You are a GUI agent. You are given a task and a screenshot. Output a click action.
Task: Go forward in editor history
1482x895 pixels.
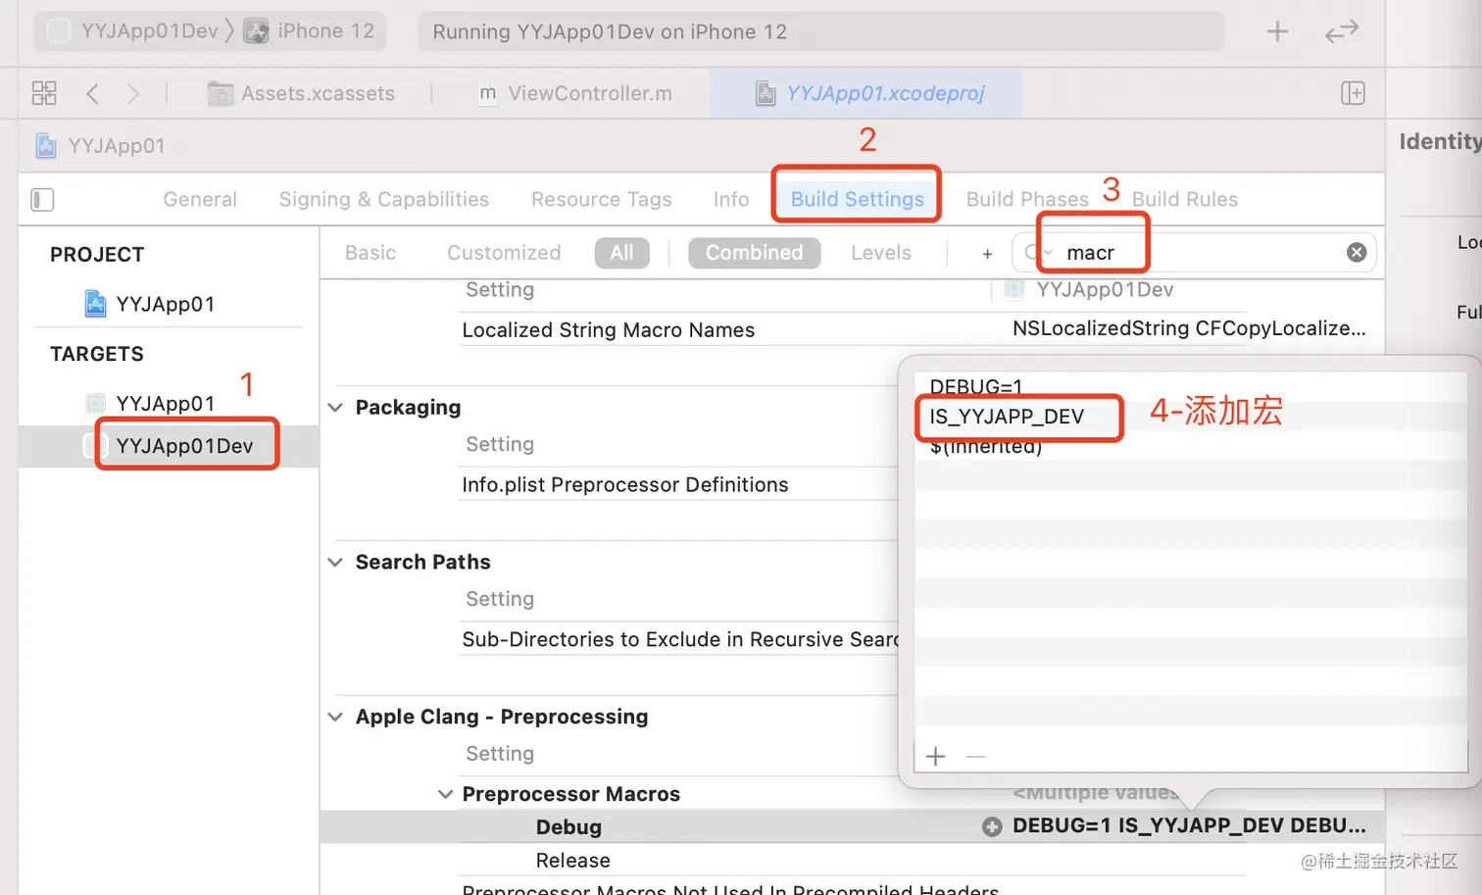click(x=133, y=93)
